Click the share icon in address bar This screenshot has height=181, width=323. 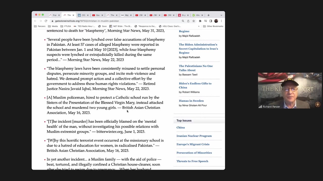(188, 21)
